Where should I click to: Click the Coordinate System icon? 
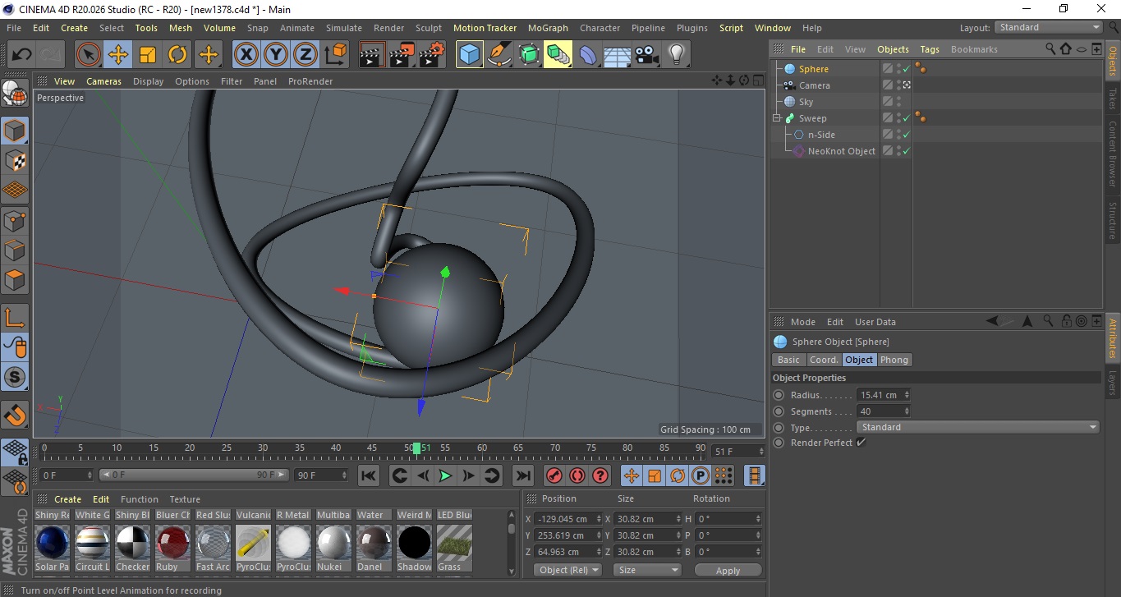[335, 55]
